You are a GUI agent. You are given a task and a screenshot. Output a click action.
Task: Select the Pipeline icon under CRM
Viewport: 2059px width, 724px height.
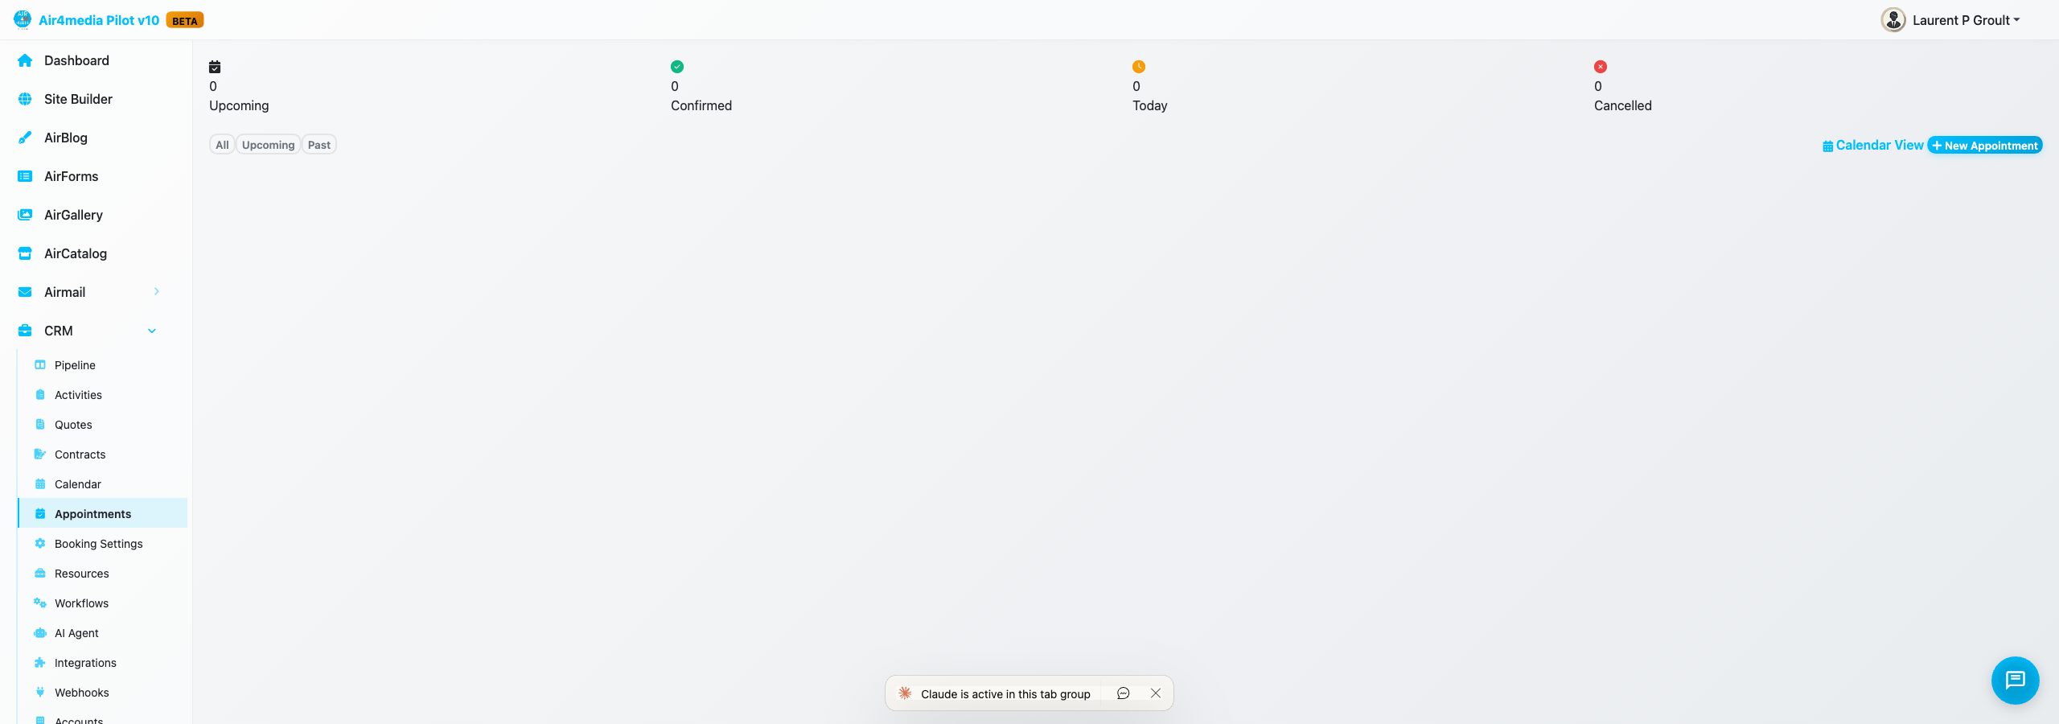click(x=39, y=364)
